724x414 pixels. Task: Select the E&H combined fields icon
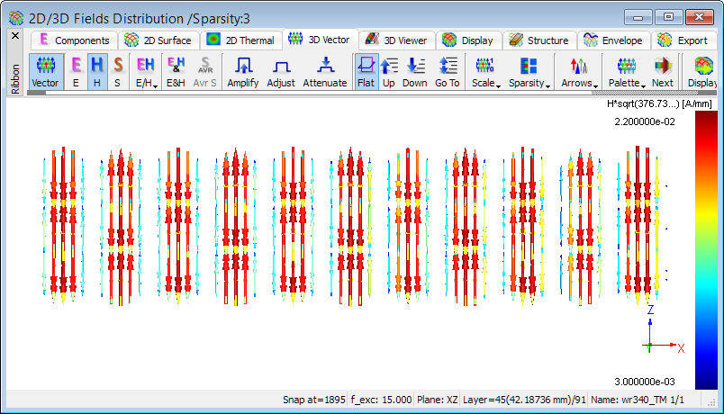pos(177,72)
